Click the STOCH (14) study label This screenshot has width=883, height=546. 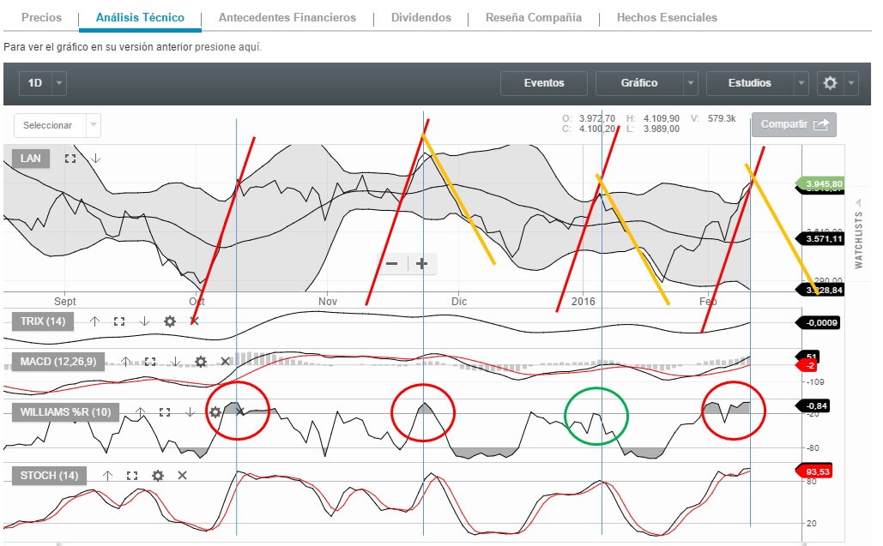click(49, 476)
